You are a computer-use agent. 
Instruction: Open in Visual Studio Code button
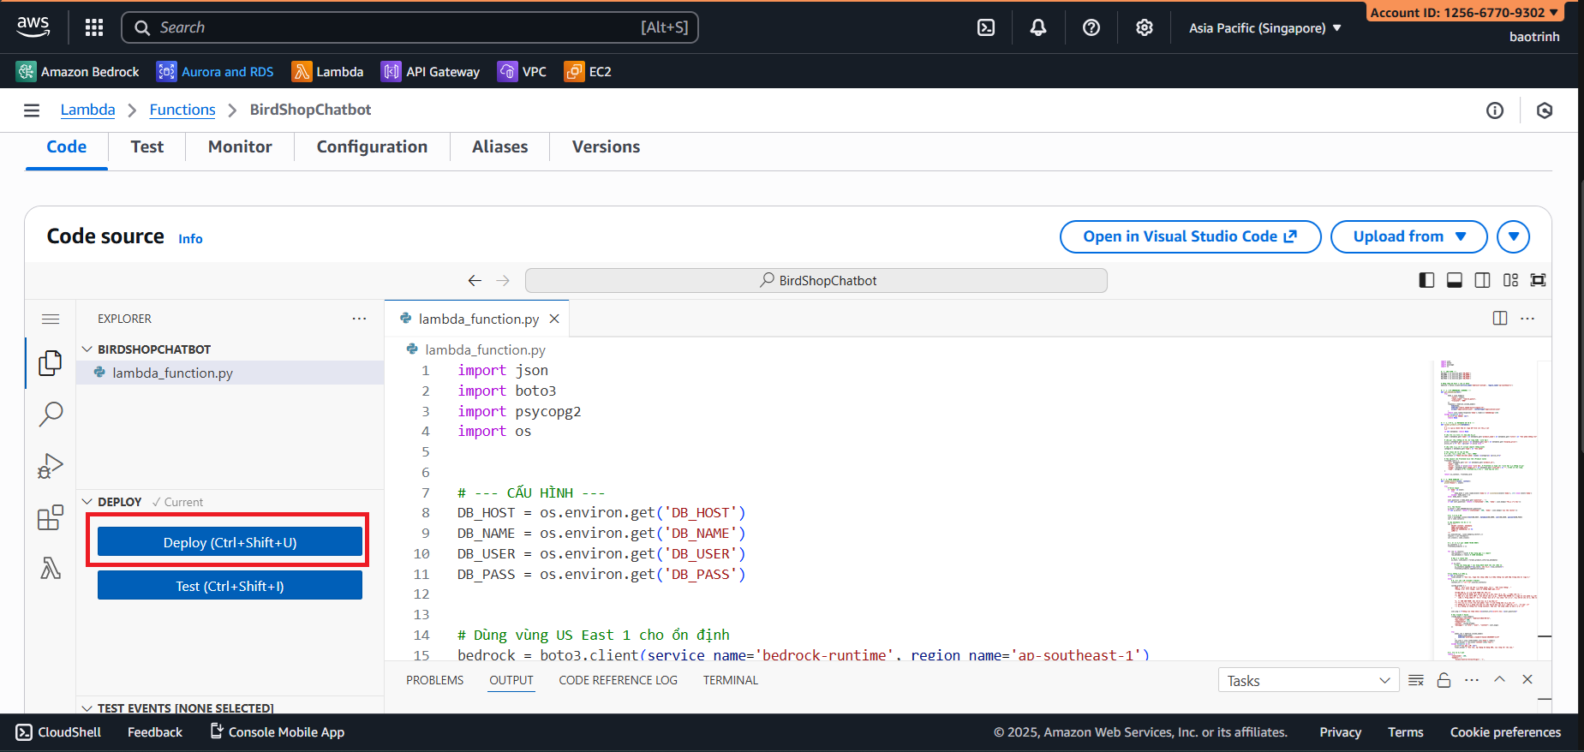point(1190,236)
